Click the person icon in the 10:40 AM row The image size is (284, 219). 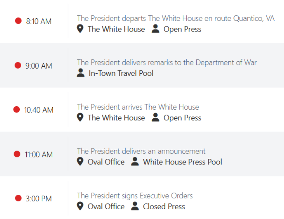click(156, 118)
